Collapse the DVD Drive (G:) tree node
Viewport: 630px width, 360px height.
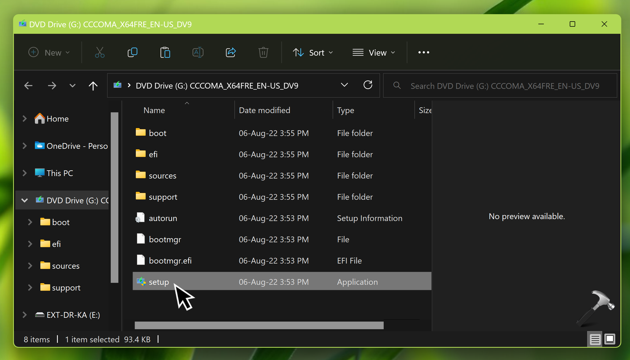point(25,200)
